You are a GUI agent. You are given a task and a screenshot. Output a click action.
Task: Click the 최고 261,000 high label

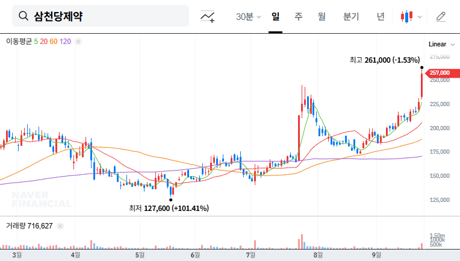pos(385,60)
